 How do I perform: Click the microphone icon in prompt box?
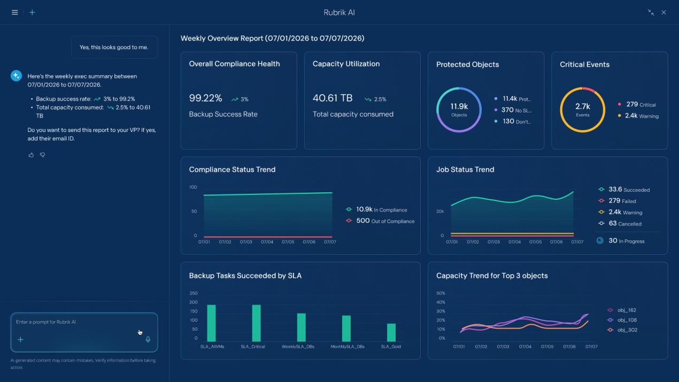(148, 339)
